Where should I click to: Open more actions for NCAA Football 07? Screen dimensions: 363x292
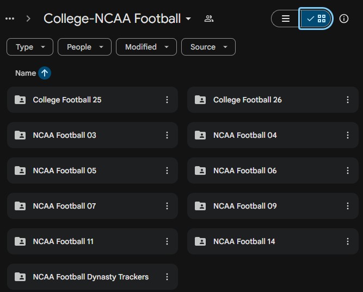point(167,206)
